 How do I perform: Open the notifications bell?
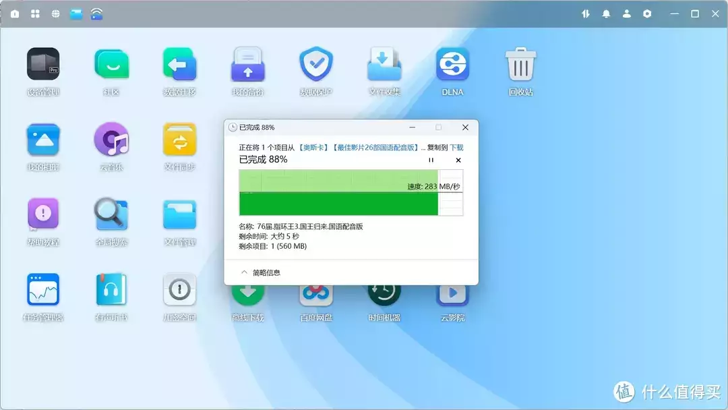607,14
